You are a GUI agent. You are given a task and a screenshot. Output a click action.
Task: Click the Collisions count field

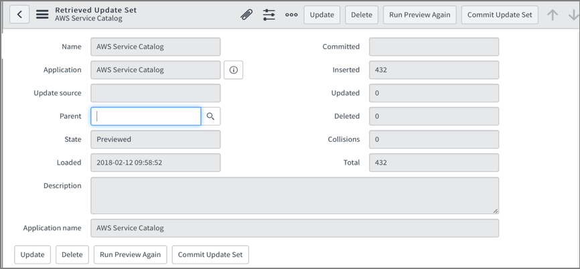pos(434,139)
